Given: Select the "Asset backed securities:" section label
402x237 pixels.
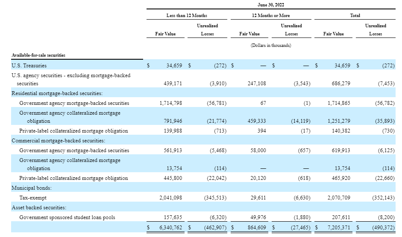Looking at the screenshot, I should tap(39, 207).
